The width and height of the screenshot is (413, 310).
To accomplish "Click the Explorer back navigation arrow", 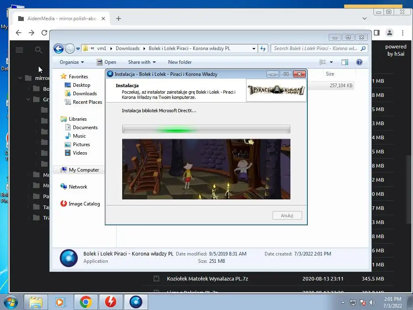I will (58, 48).
